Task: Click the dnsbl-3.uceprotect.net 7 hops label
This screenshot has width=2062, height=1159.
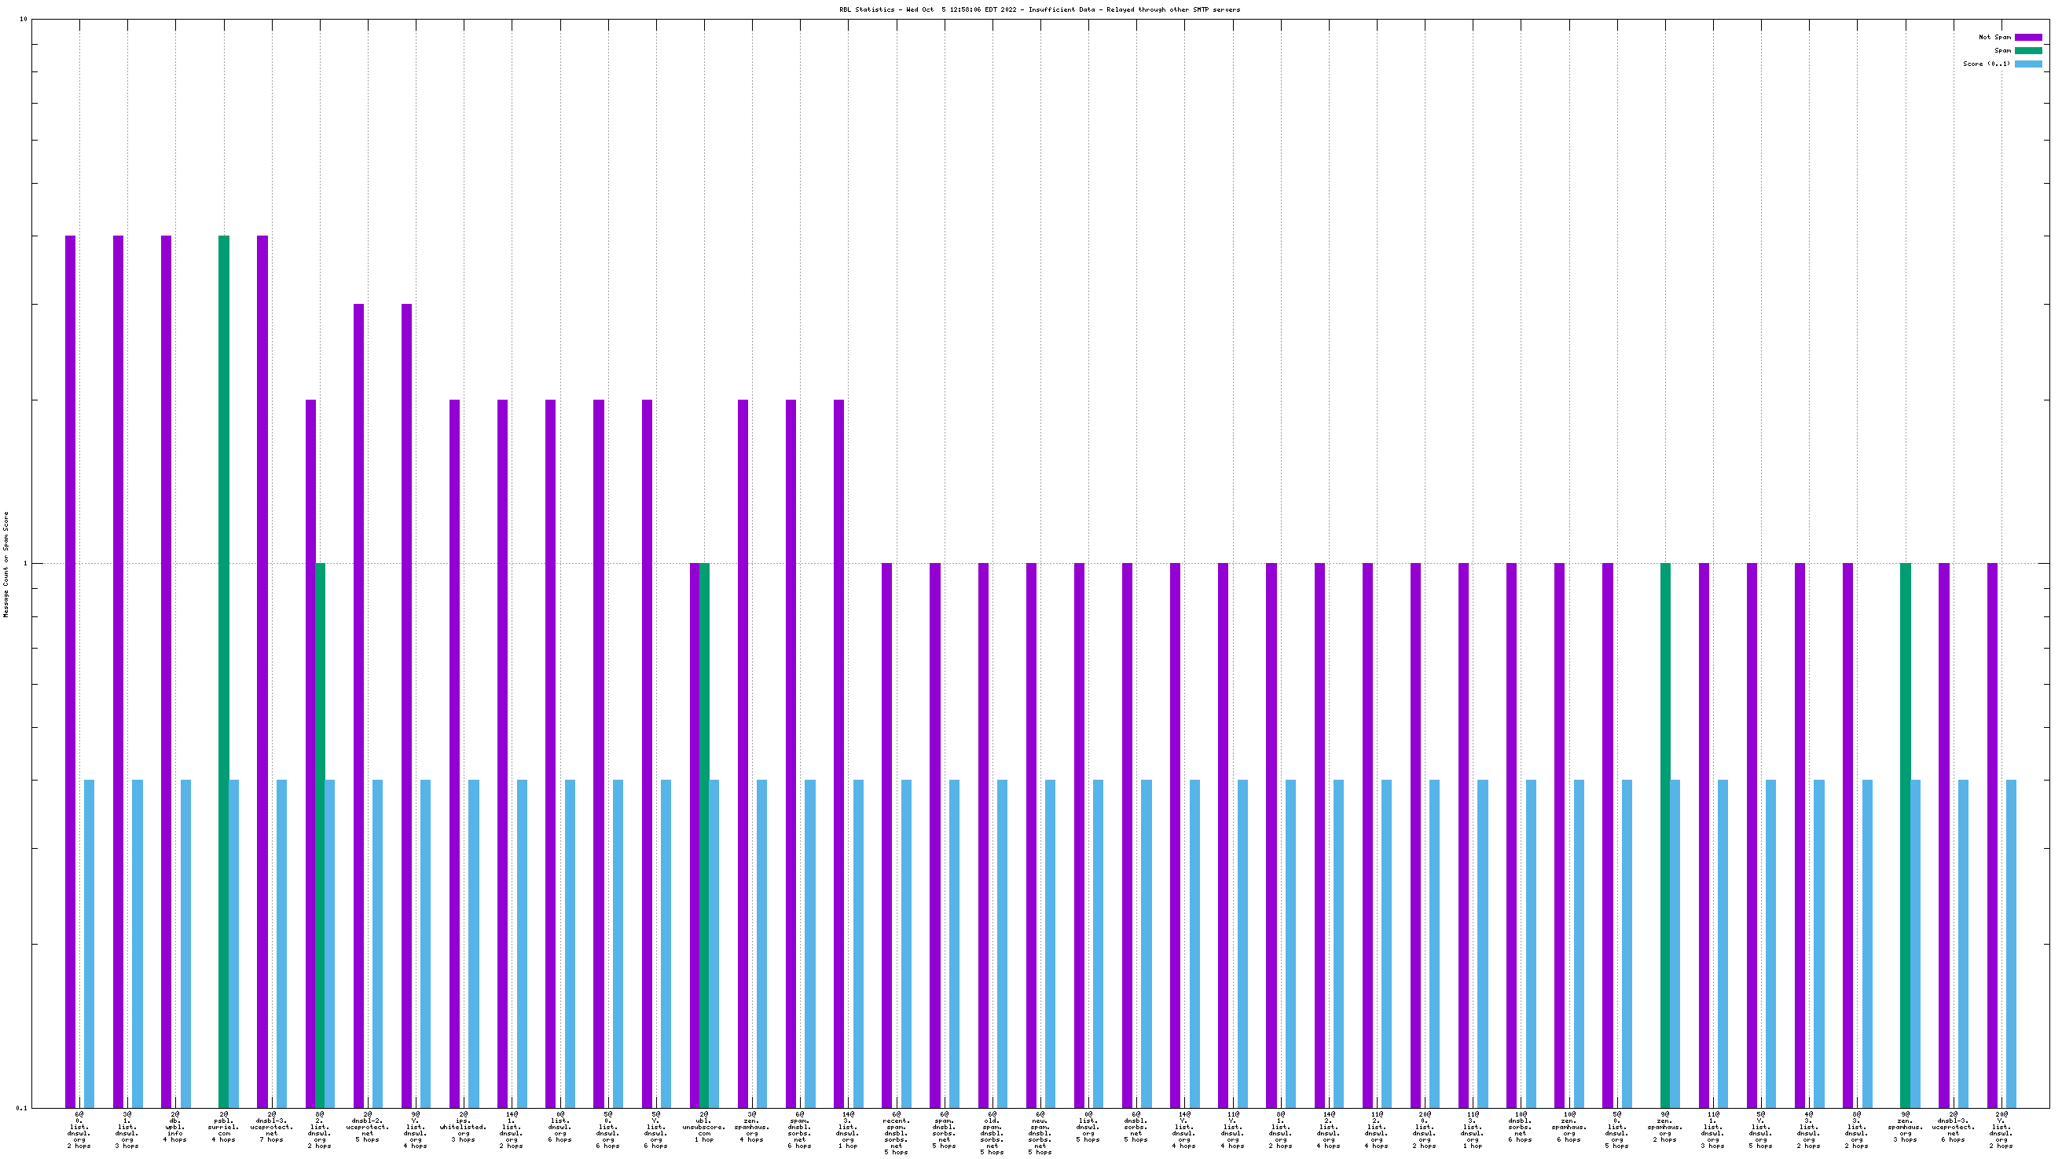Action: (271, 1127)
